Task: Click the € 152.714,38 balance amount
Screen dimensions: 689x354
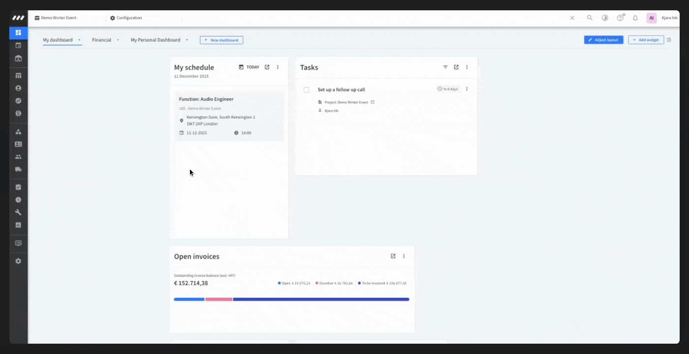Action: tap(191, 283)
